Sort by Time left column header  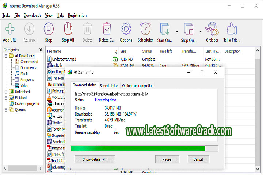pos(166,51)
